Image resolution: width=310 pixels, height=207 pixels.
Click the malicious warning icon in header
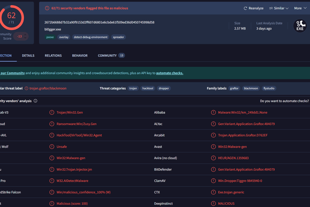[x=47, y=8]
